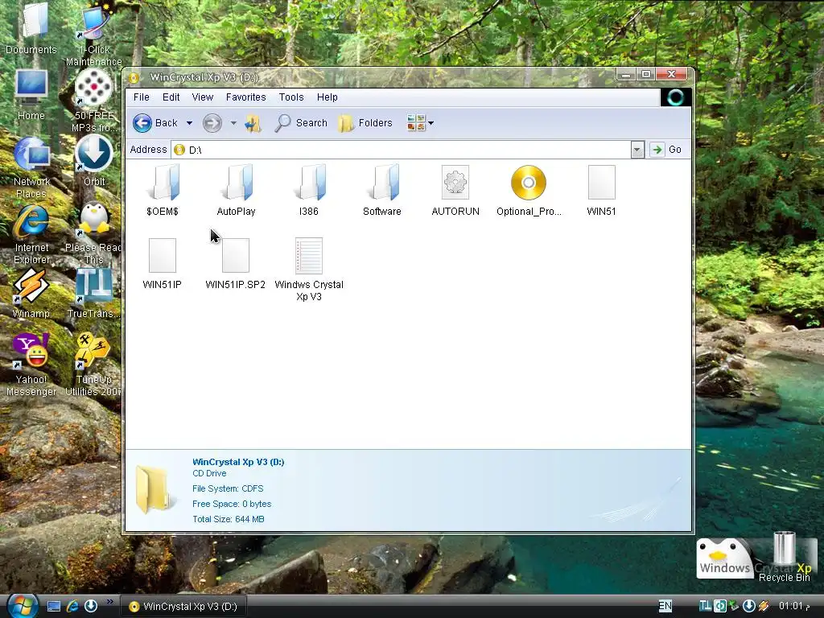Open the Favorites menu

(x=246, y=97)
